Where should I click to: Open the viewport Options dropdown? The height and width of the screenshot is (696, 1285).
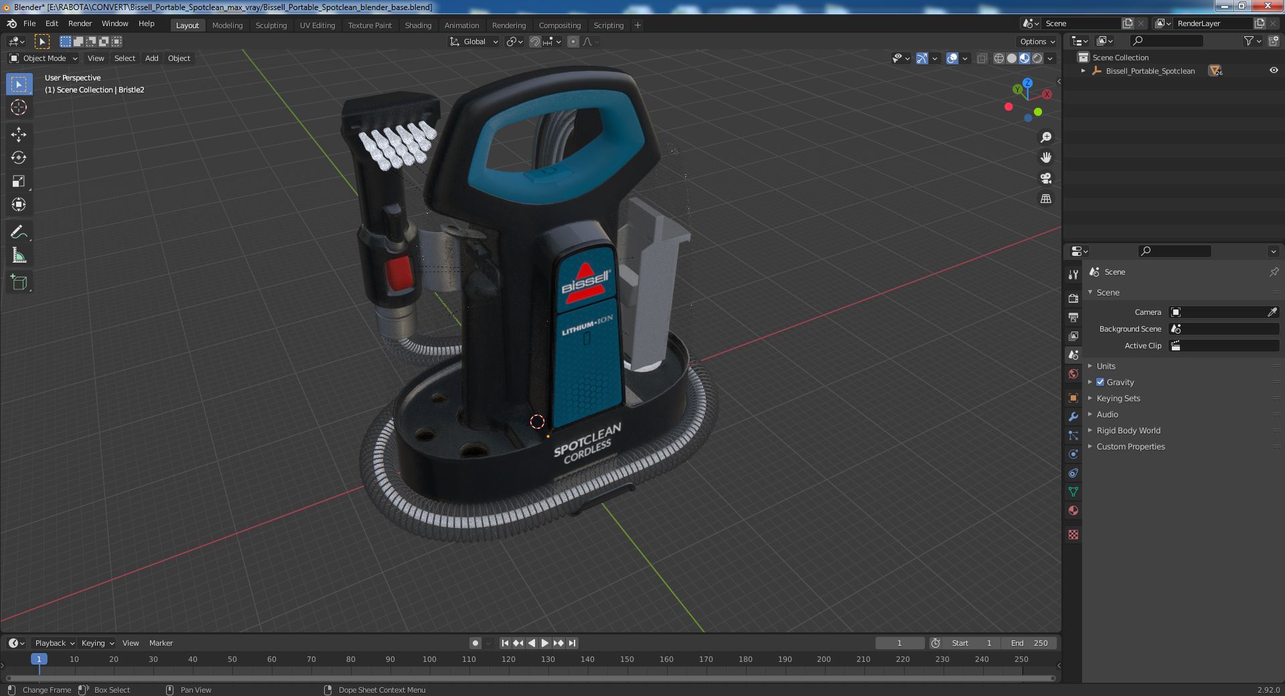point(1037,42)
